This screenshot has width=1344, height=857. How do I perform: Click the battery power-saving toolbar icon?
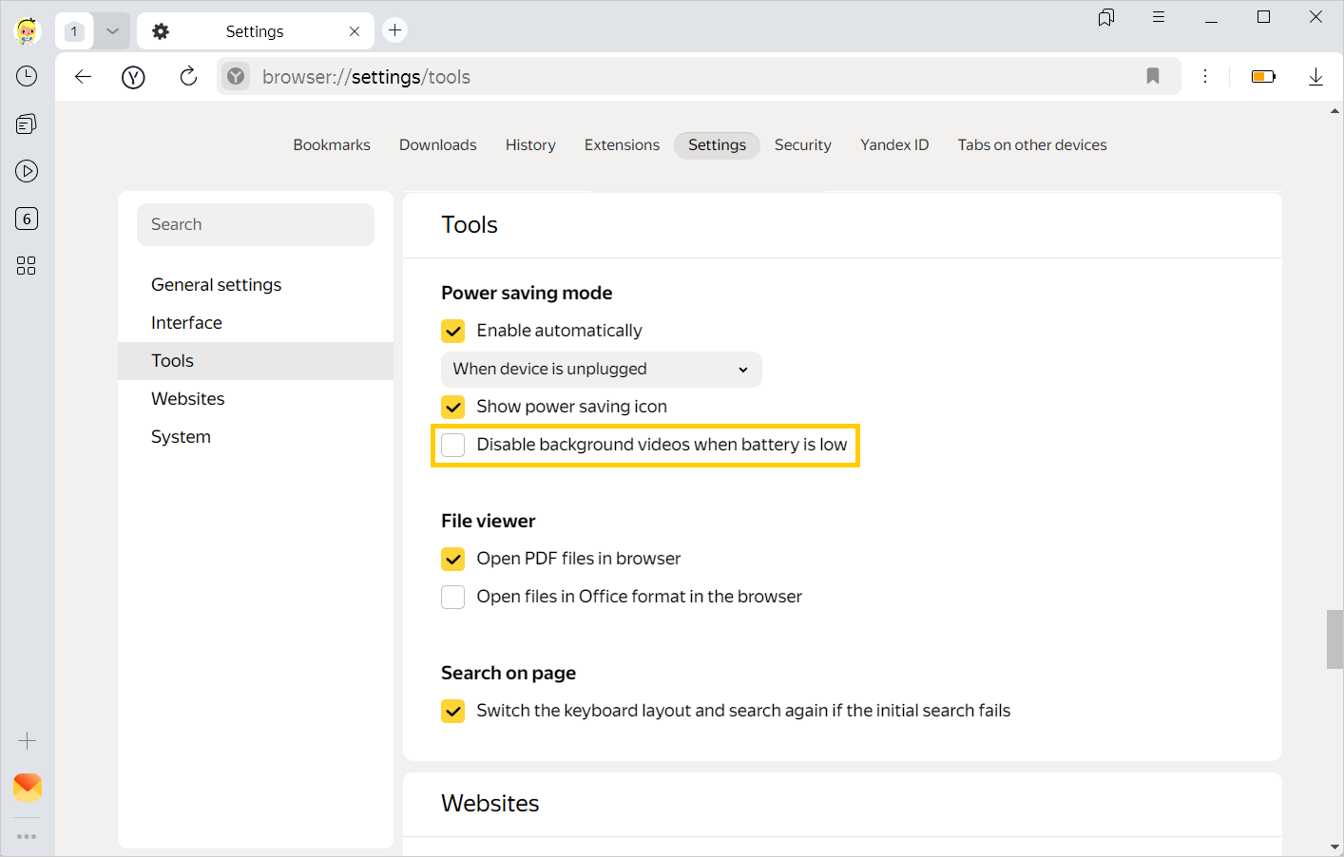click(1262, 76)
